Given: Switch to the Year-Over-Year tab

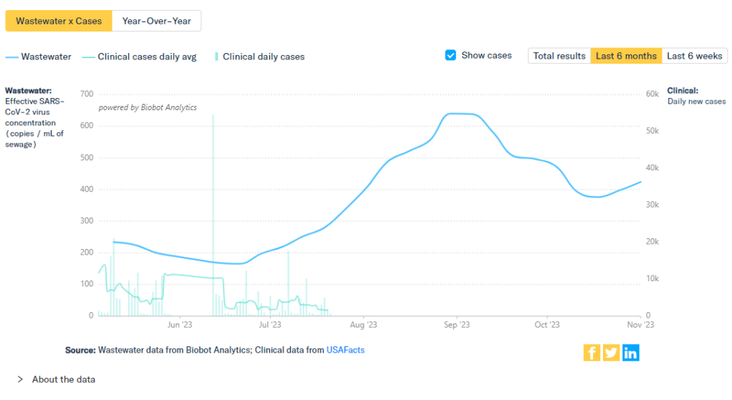Looking at the screenshot, I should pos(156,21).
